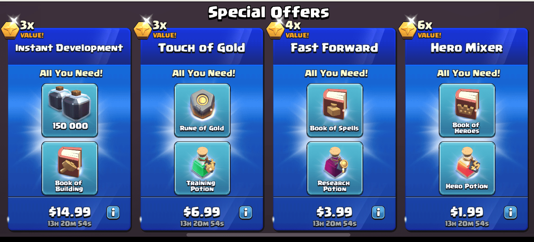Tap the Rune of Gold item
This screenshot has width=534, height=242.
(x=202, y=110)
